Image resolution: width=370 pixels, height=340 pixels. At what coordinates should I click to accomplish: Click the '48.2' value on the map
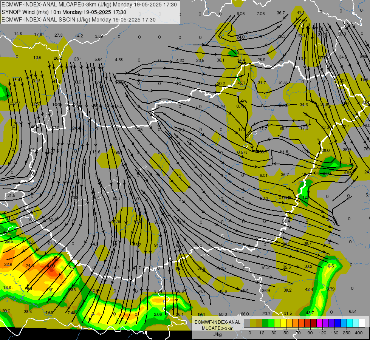tap(245, 291)
